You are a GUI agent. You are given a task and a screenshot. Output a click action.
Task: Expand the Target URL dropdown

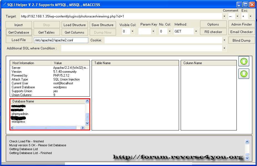(224, 16)
